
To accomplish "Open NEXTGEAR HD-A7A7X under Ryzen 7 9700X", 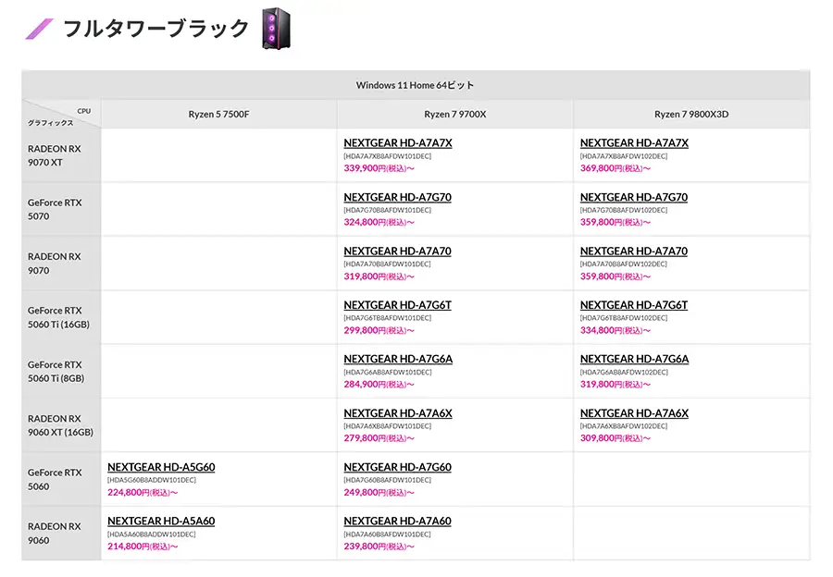I will click(397, 143).
